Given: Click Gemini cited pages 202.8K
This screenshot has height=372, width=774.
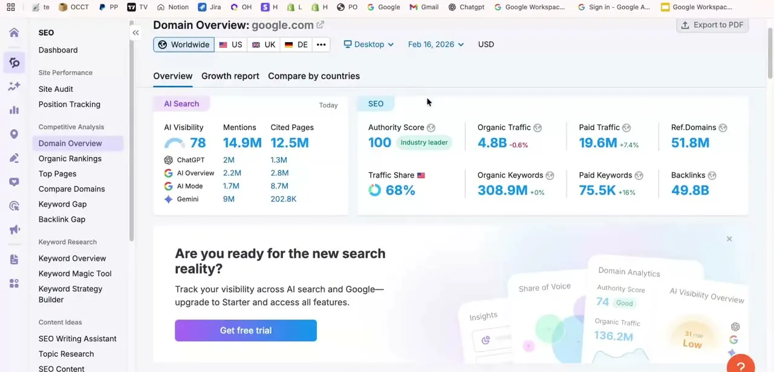Looking at the screenshot, I should pos(283,199).
